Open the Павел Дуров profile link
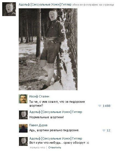 click(38, 125)
